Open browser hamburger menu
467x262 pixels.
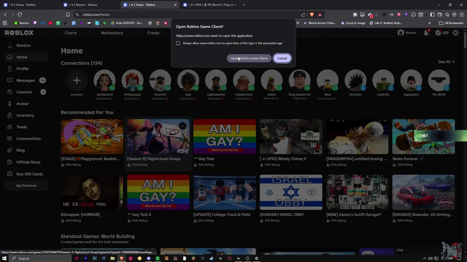[x=462, y=15]
